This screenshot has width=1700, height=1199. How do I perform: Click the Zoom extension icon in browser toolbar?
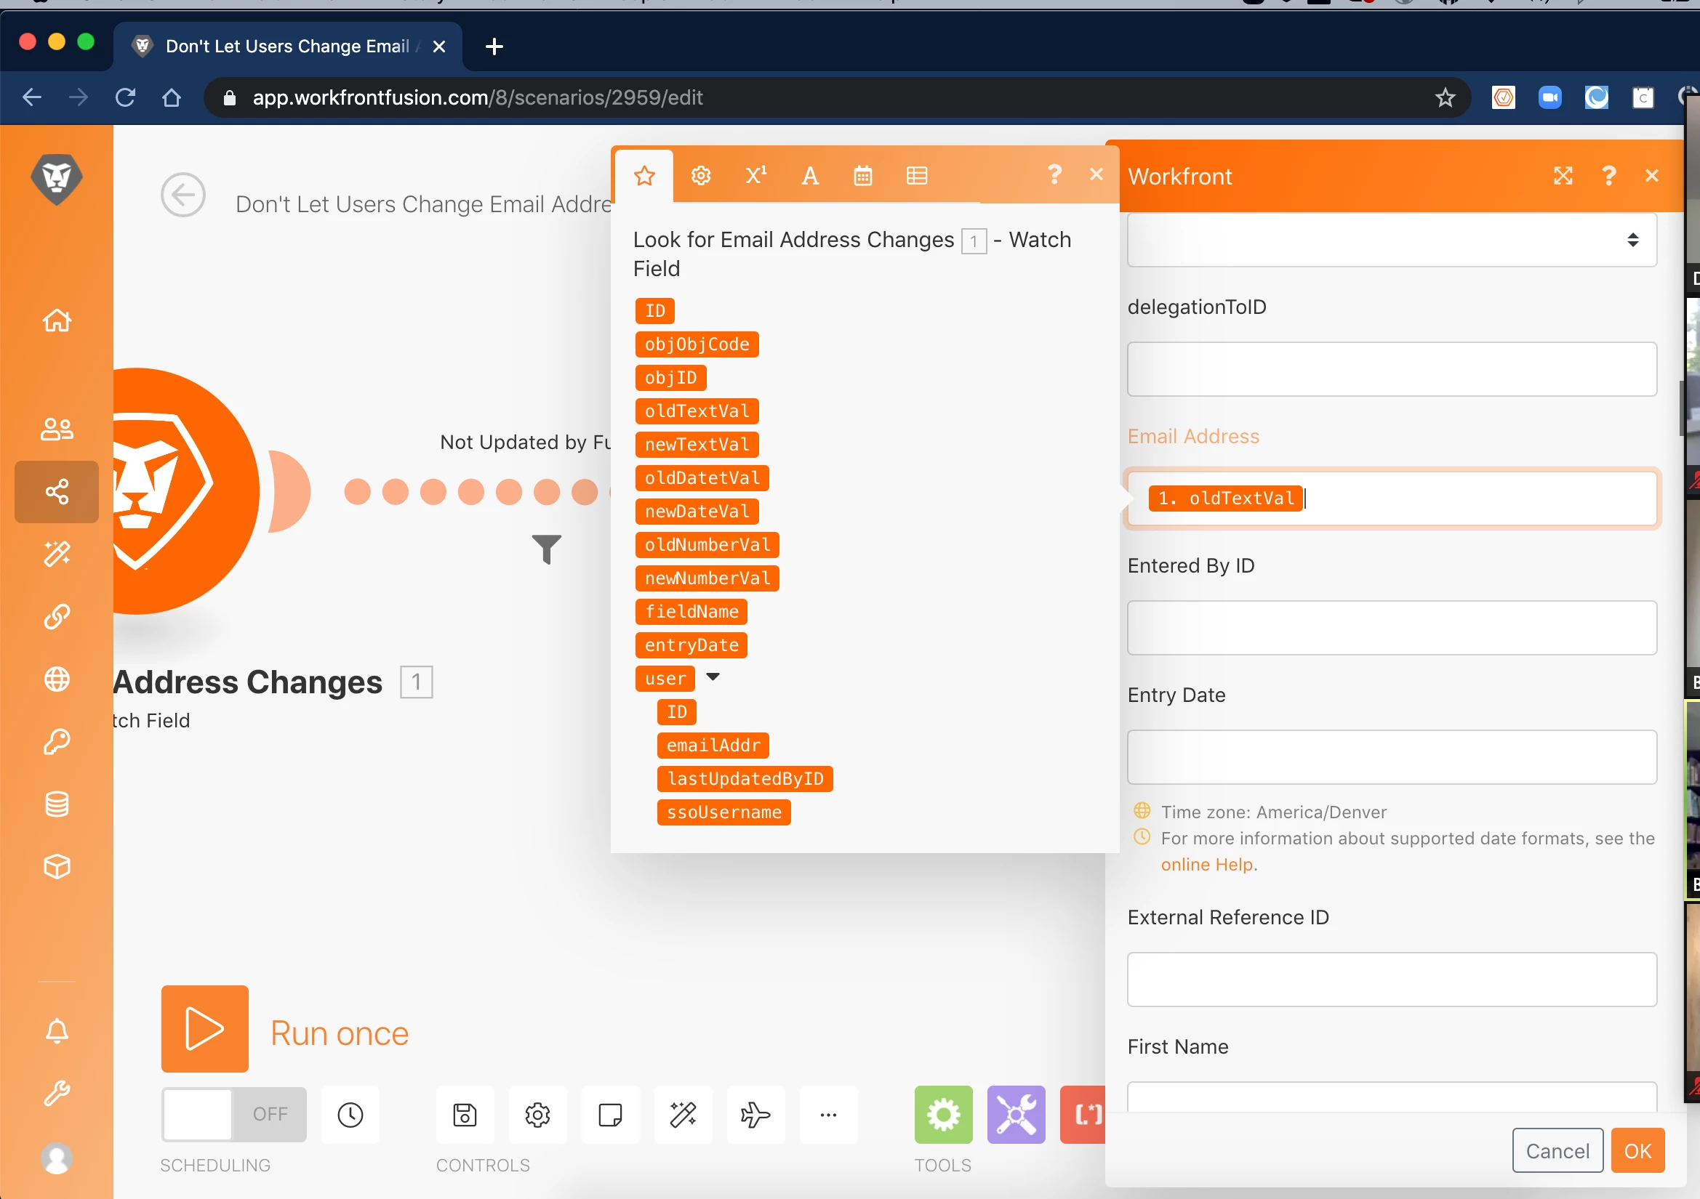[x=1549, y=97]
